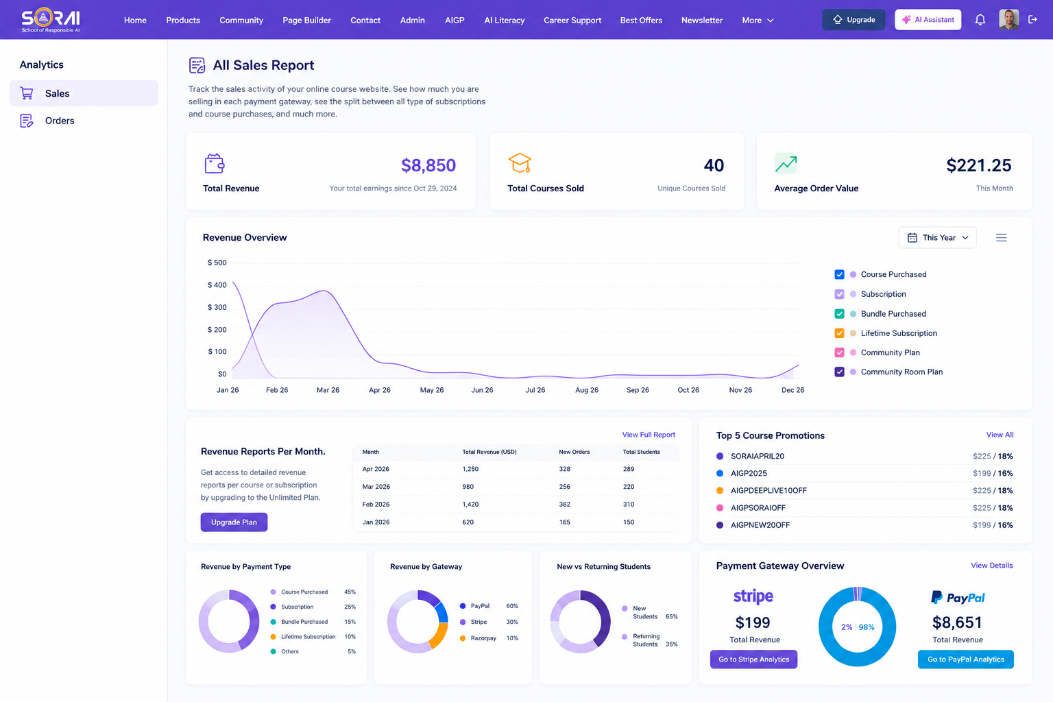
Task: Launch the AI Assistant button
Action: point(928,20)
